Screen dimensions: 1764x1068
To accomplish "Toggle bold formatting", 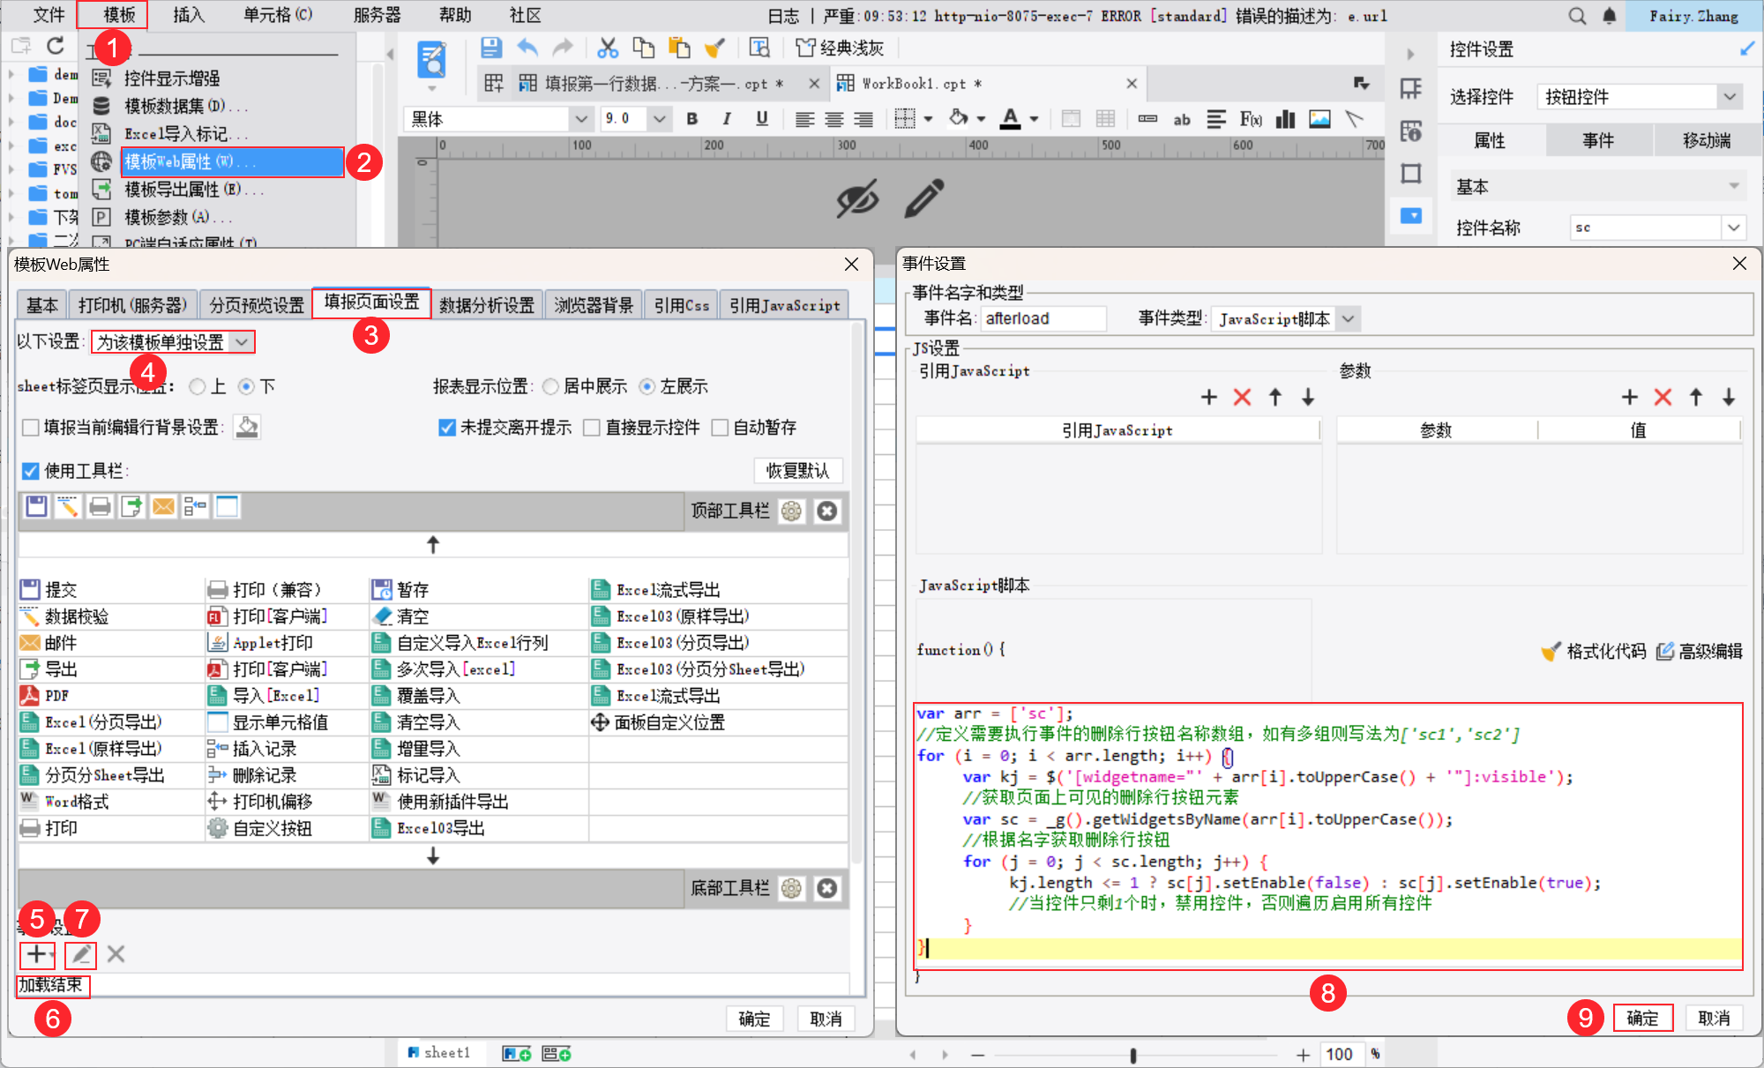I will 692,119.
